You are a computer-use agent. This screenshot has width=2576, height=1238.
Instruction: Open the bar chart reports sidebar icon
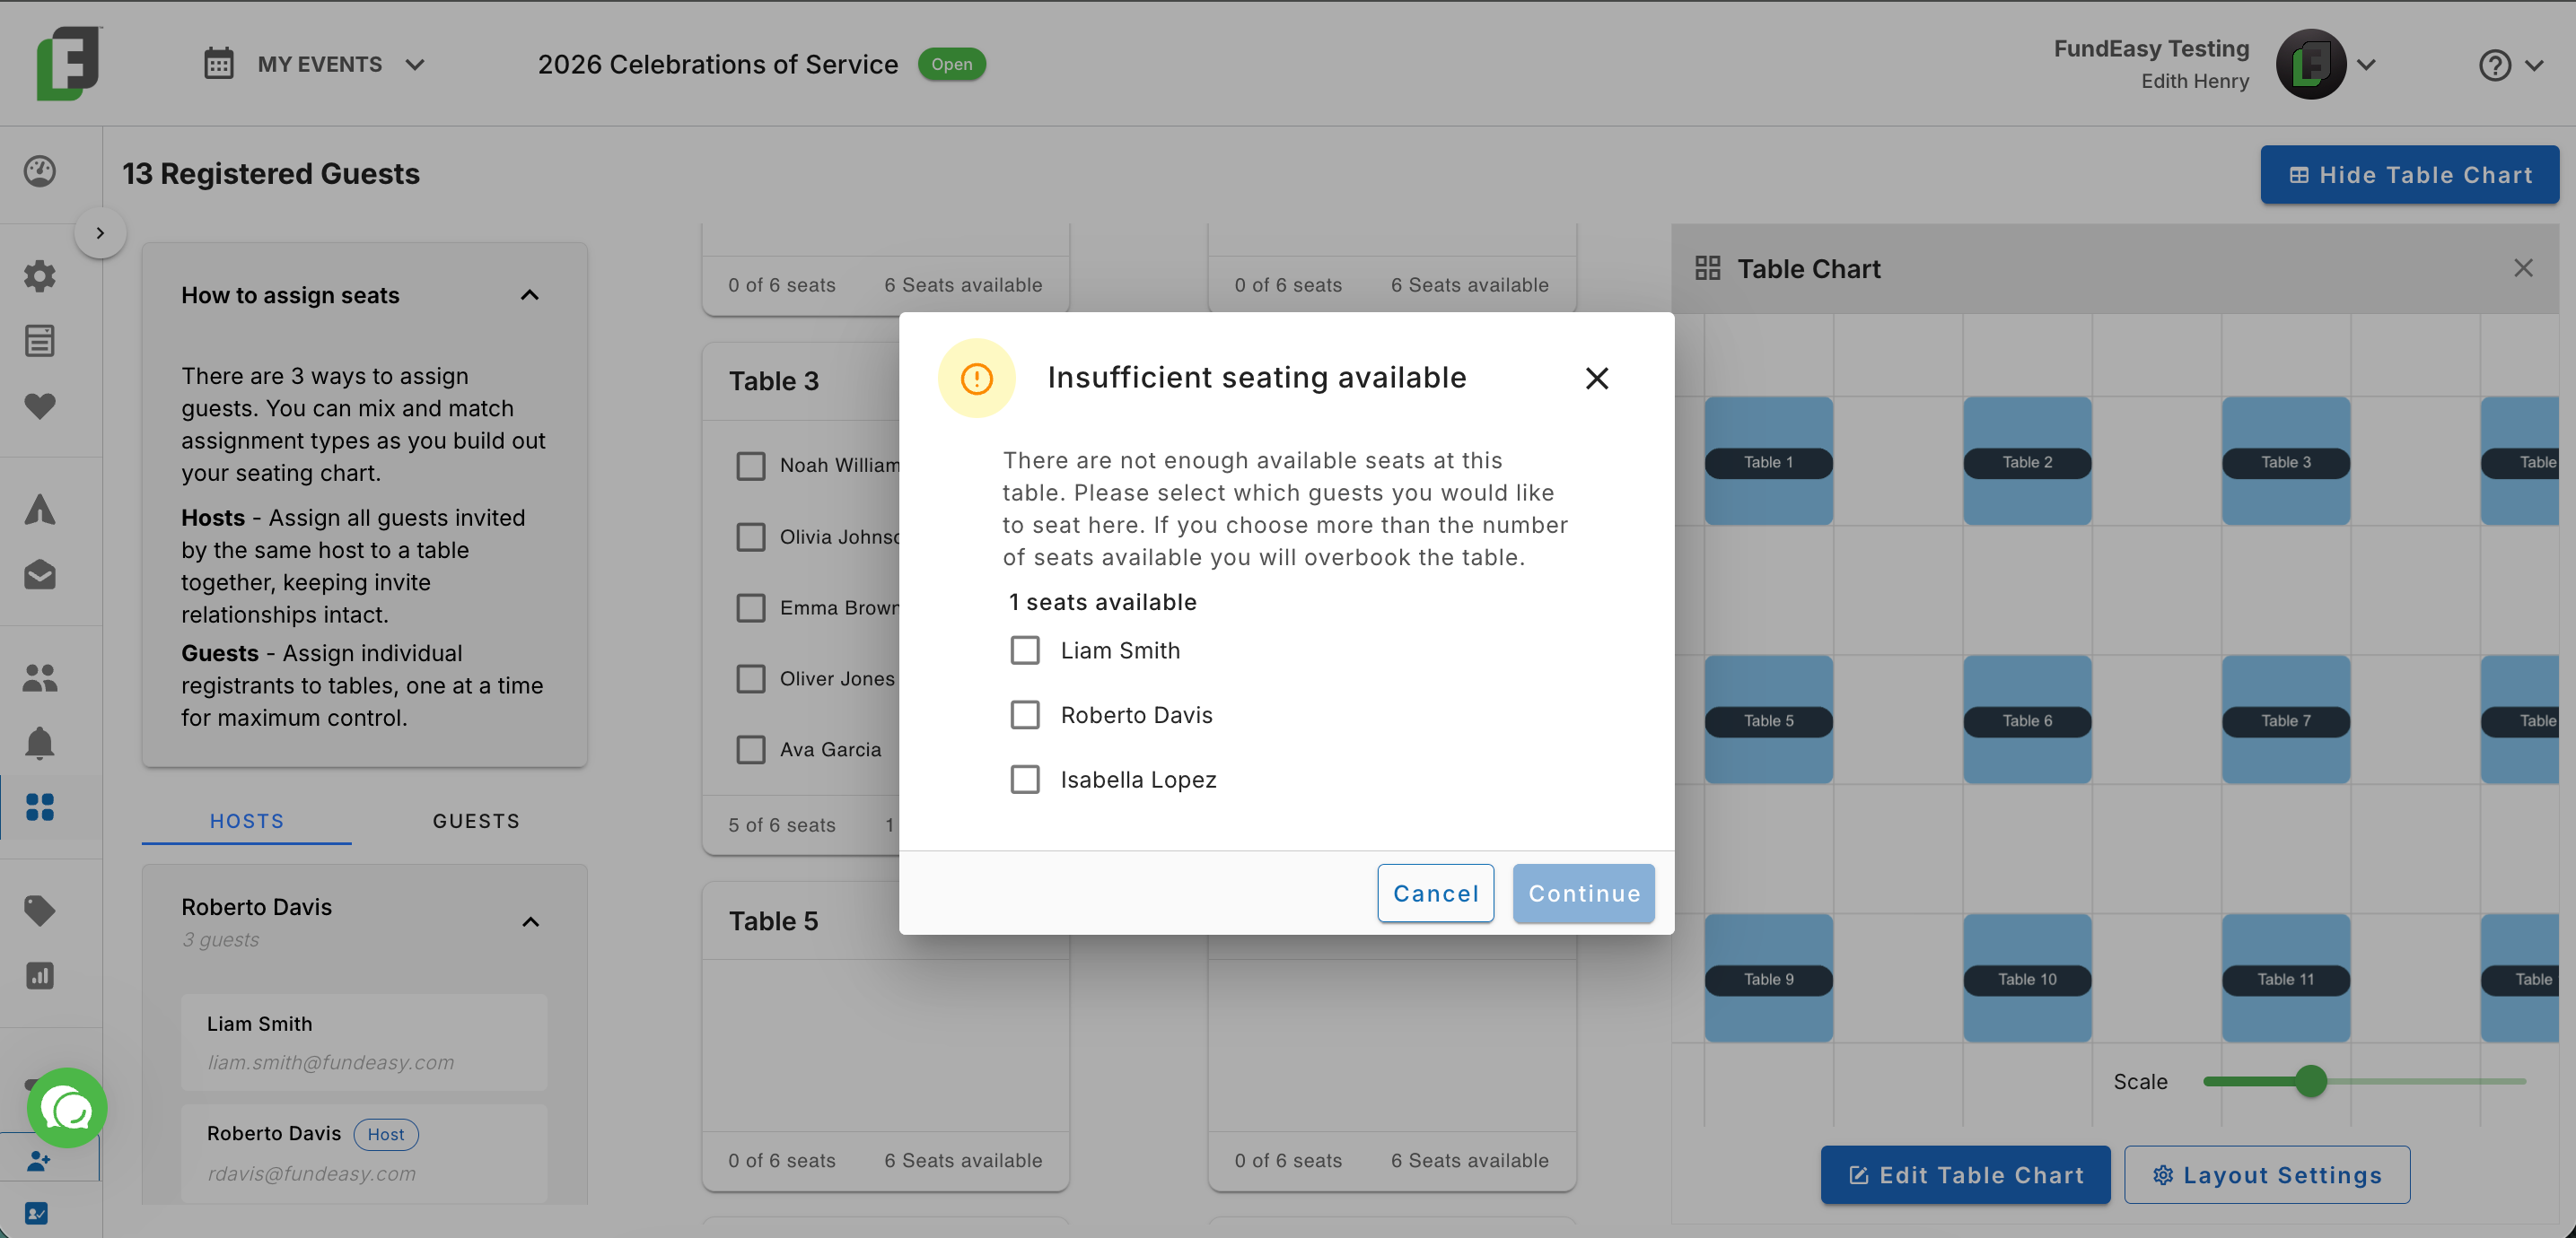coord(40,975)
